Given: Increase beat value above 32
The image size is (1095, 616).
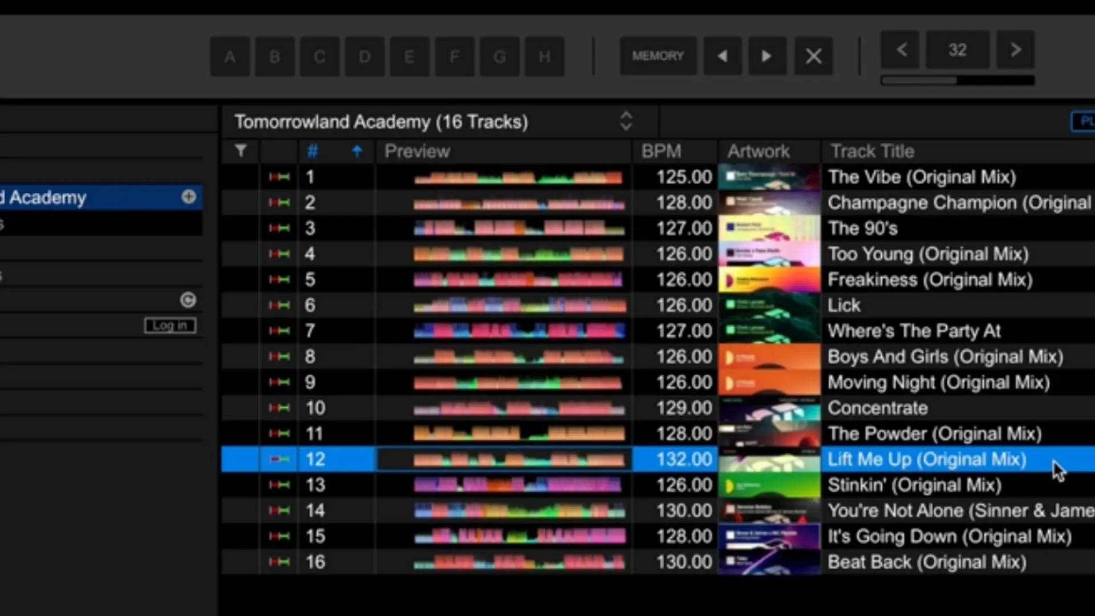Looking at the screenshot, I should click(1015, 50).
